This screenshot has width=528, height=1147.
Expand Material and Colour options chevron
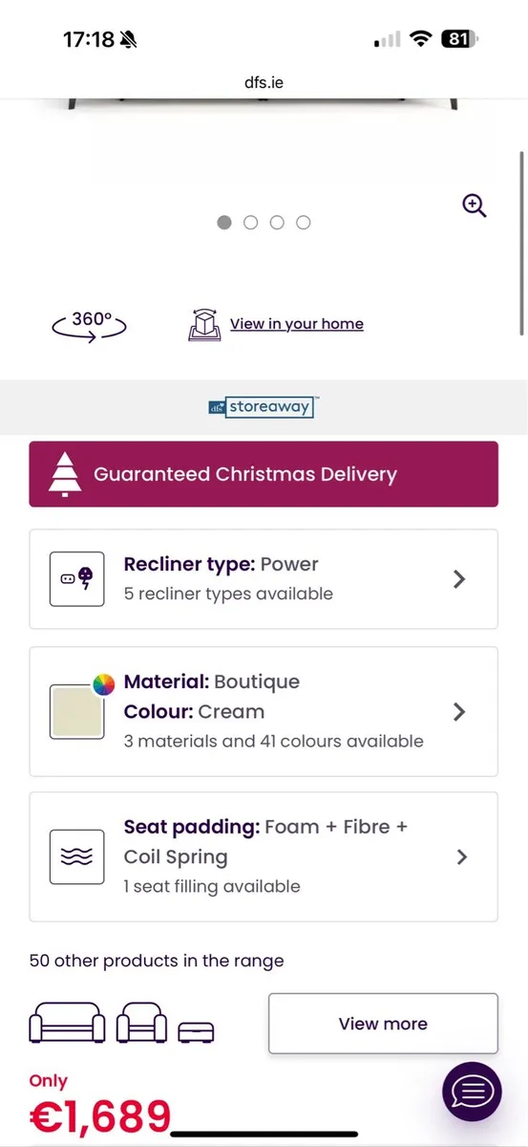[x=459, y=711]
